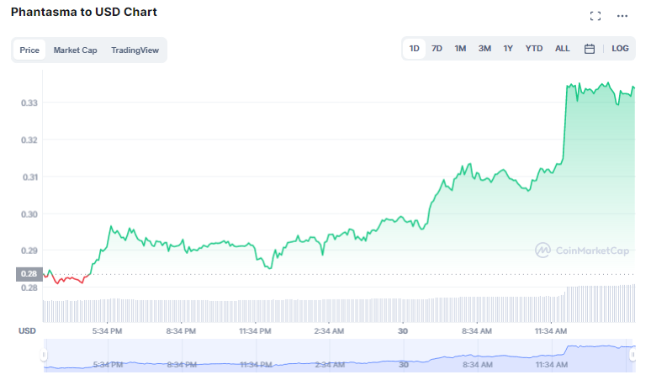Click the 11:34 AM label in range navigator
The height and width of the screenshot is (380, 651).
tap(552, 365)
